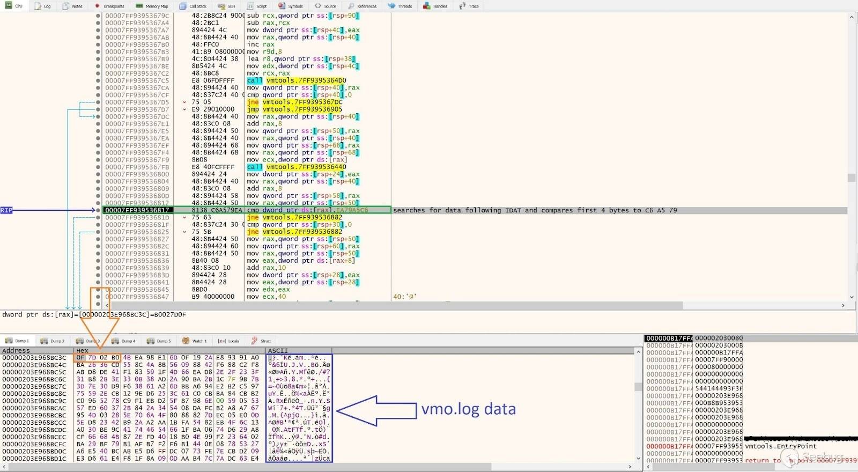Click the Handles tab icon
The image size is (858, 472).
point(426,6)
